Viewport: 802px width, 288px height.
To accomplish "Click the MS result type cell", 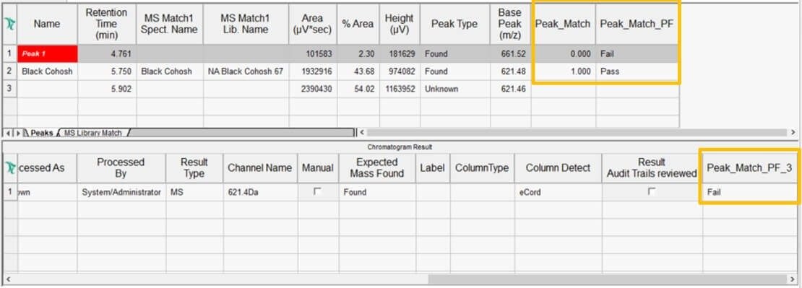I will [x=194, y=192].
